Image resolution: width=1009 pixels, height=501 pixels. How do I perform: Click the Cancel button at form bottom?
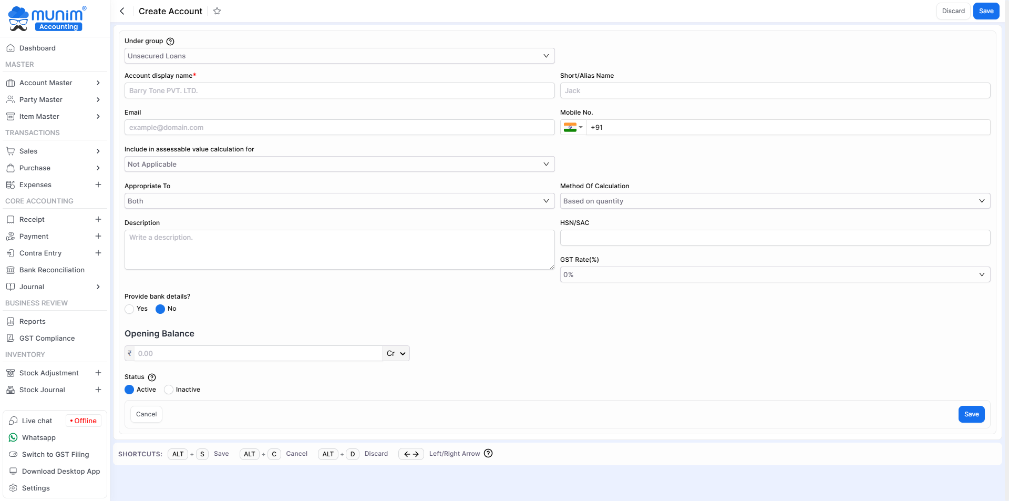pyautogui.click(x=146, y=414)
